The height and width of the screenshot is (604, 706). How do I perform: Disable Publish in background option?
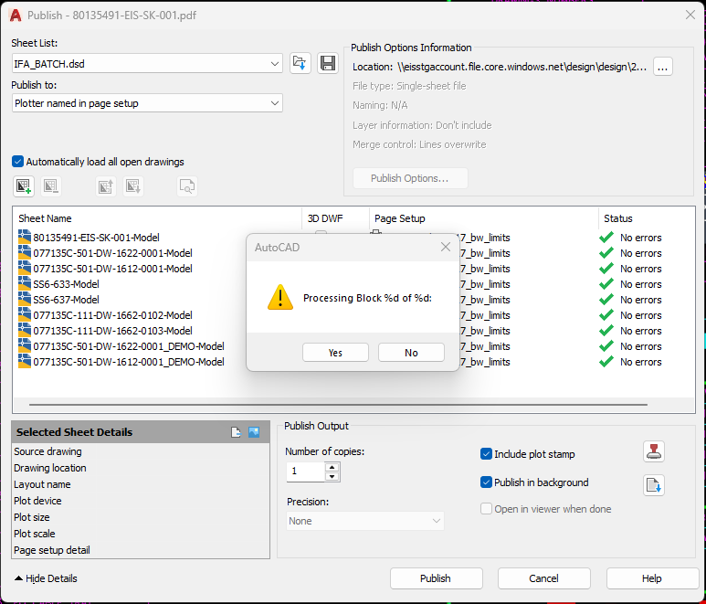click(x=486, y=482)
